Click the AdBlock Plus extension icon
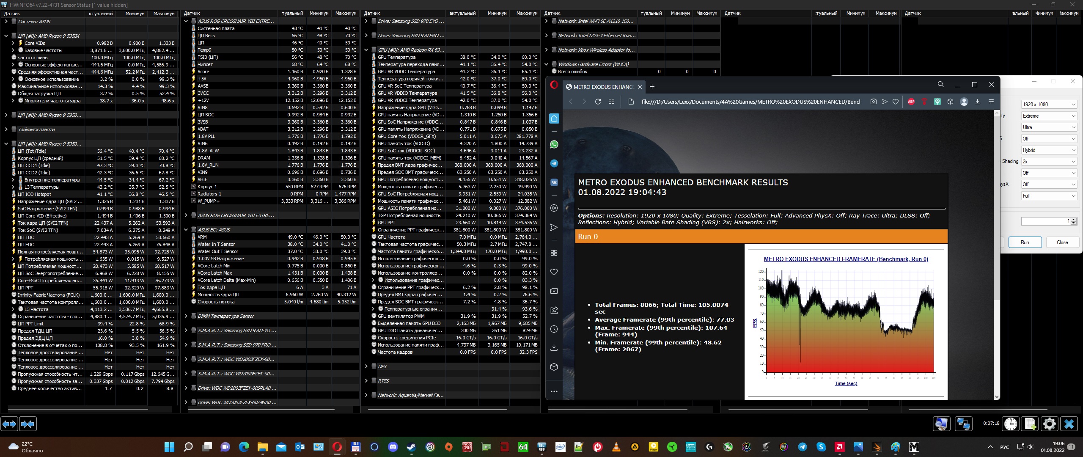Viewport: 1083px width, 457px height. click(911, 102)
